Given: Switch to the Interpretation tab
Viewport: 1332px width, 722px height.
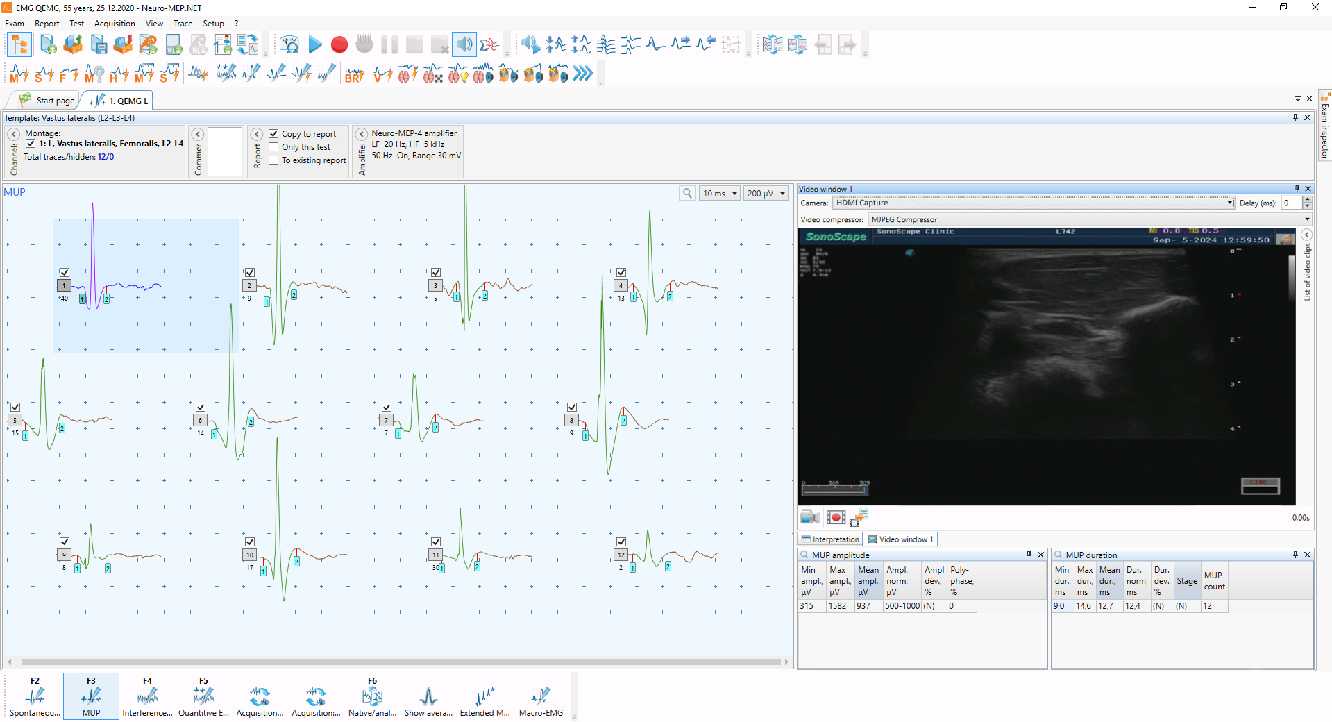Looking at the screenshot, I should (830, 539).
